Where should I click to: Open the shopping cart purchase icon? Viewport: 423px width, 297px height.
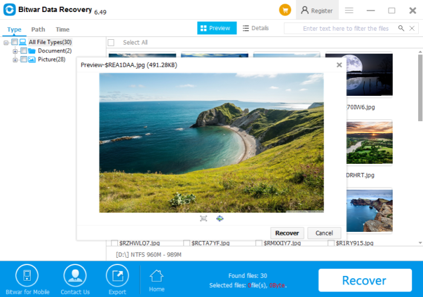tap(285, 10)
